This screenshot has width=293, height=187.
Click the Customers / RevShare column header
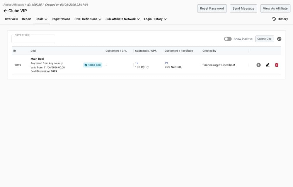(x=179, y=51)
